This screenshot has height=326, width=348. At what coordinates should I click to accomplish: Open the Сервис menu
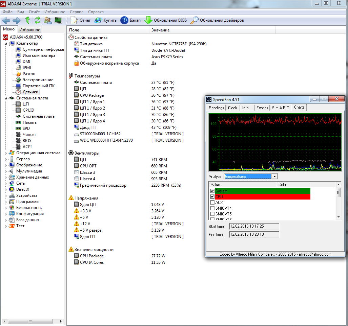[76, 12]
